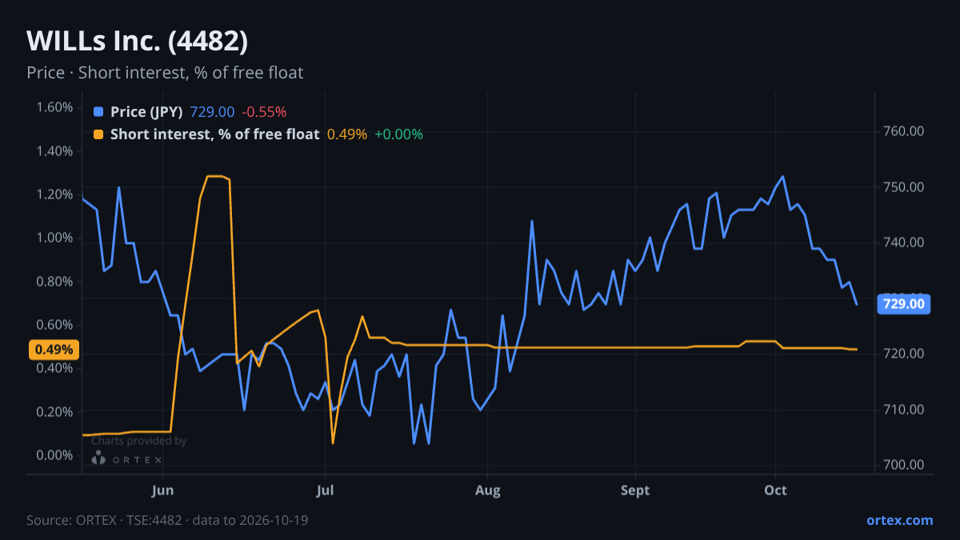960x540 pixels.
Task: Click the 750.00 right axis label
Action: point(904,187)
